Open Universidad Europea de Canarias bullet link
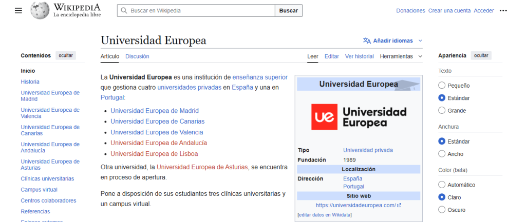The width and height of the screenshot is (526, 222). pos(158,121)
